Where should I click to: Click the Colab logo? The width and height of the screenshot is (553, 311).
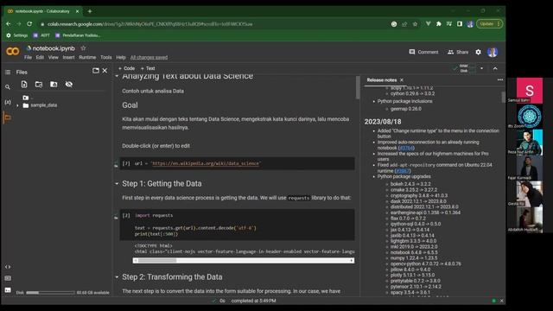point(13,52)
